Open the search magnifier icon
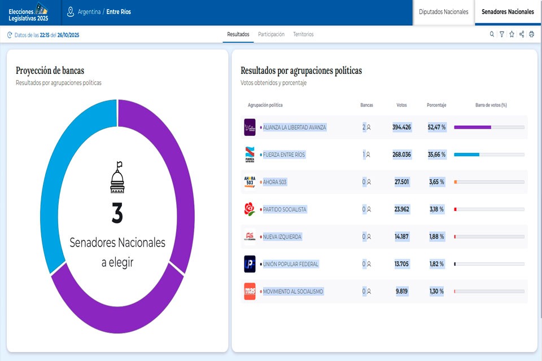This screenshot has height=361, width=542. pyautogui.click(x=492, y=34)
